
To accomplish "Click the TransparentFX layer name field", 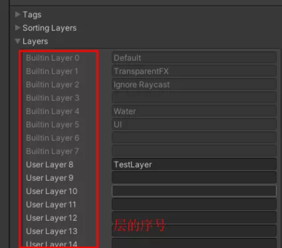I will pos(194,71).
